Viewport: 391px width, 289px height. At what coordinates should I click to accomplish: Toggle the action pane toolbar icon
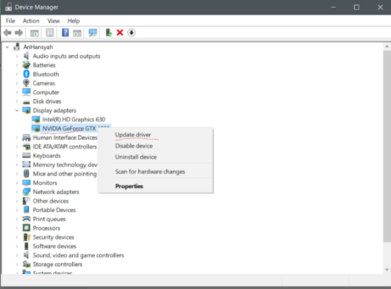click(77, 33)
